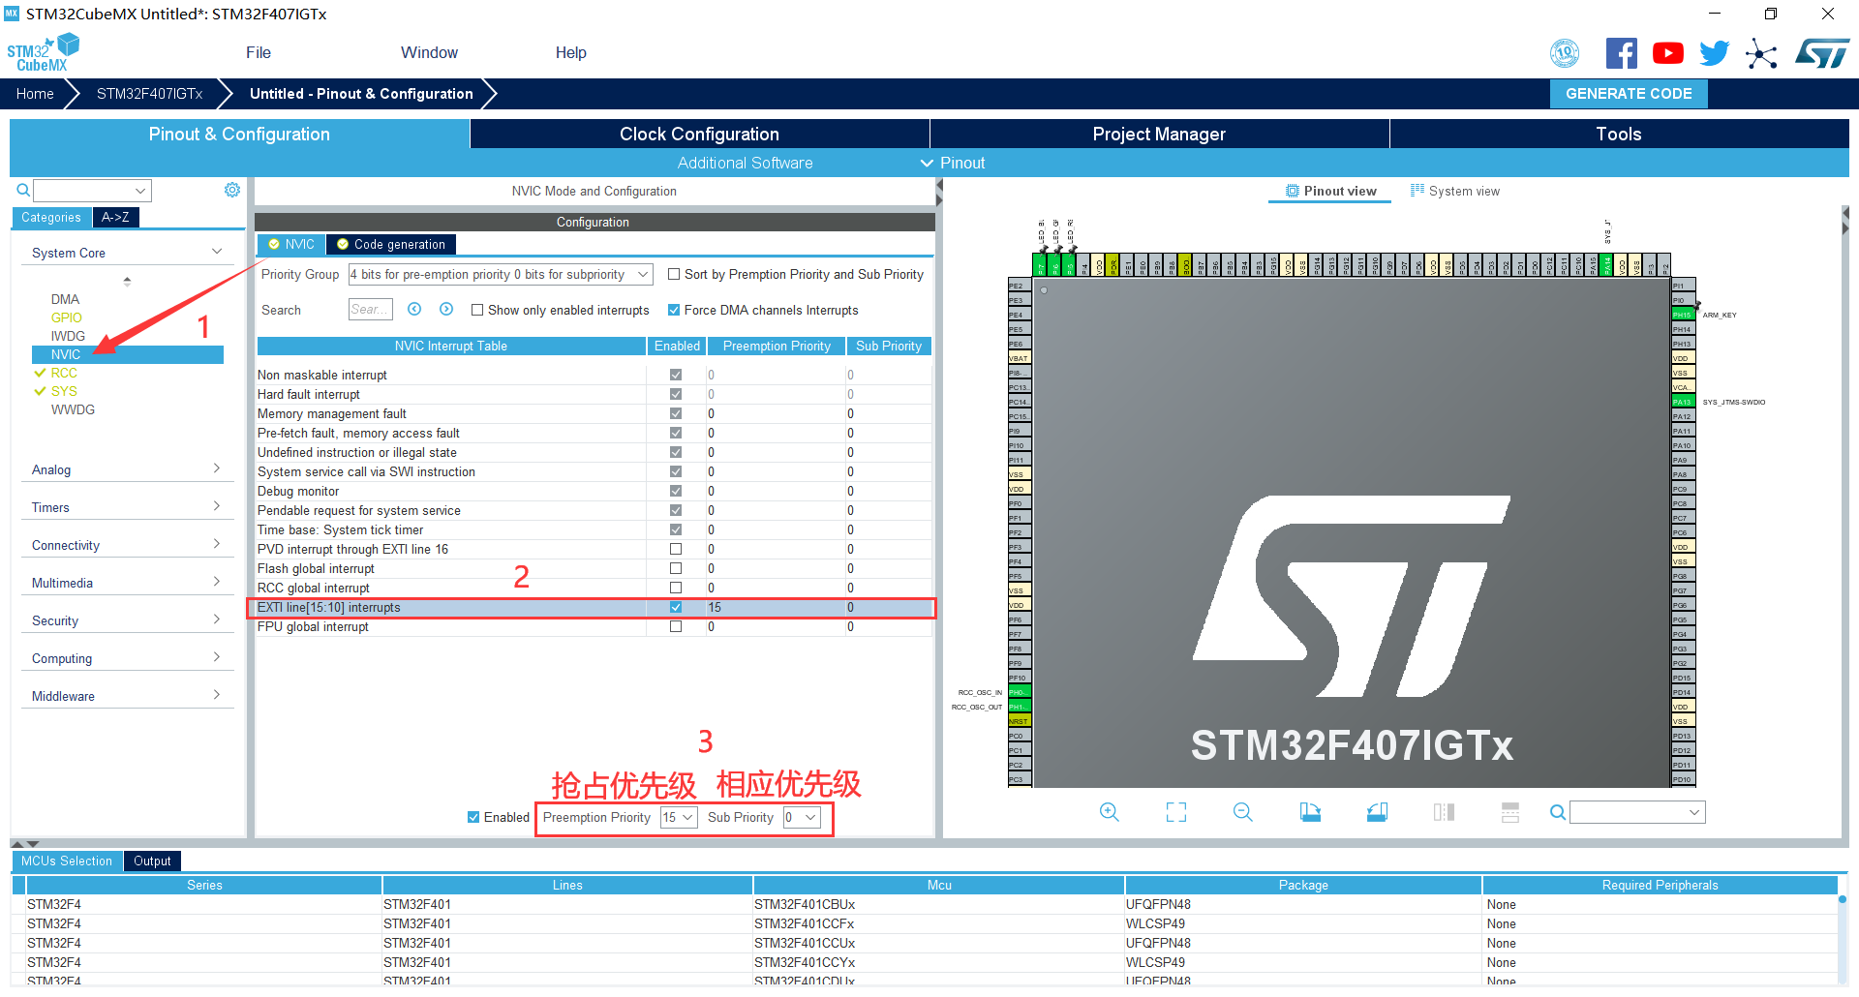This screenshot has height=997, width=1859.
Task: Click the Facebook icon
Action: coord(1621,53)
